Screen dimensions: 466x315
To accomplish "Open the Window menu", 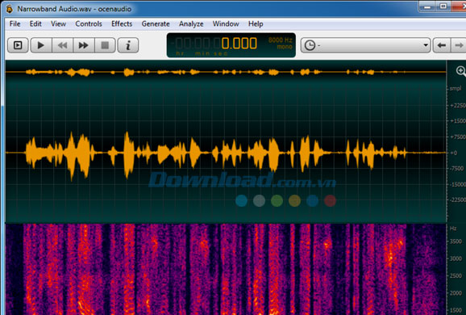I will point(226,23).
